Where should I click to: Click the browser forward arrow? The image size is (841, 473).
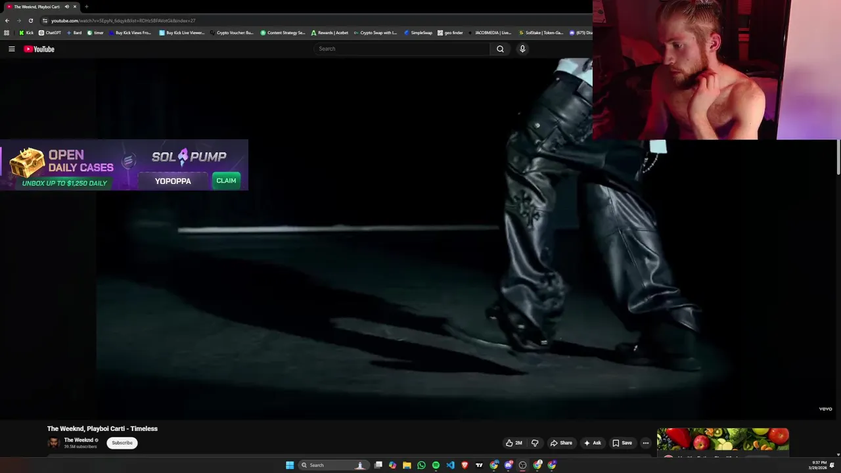(18, 20)
